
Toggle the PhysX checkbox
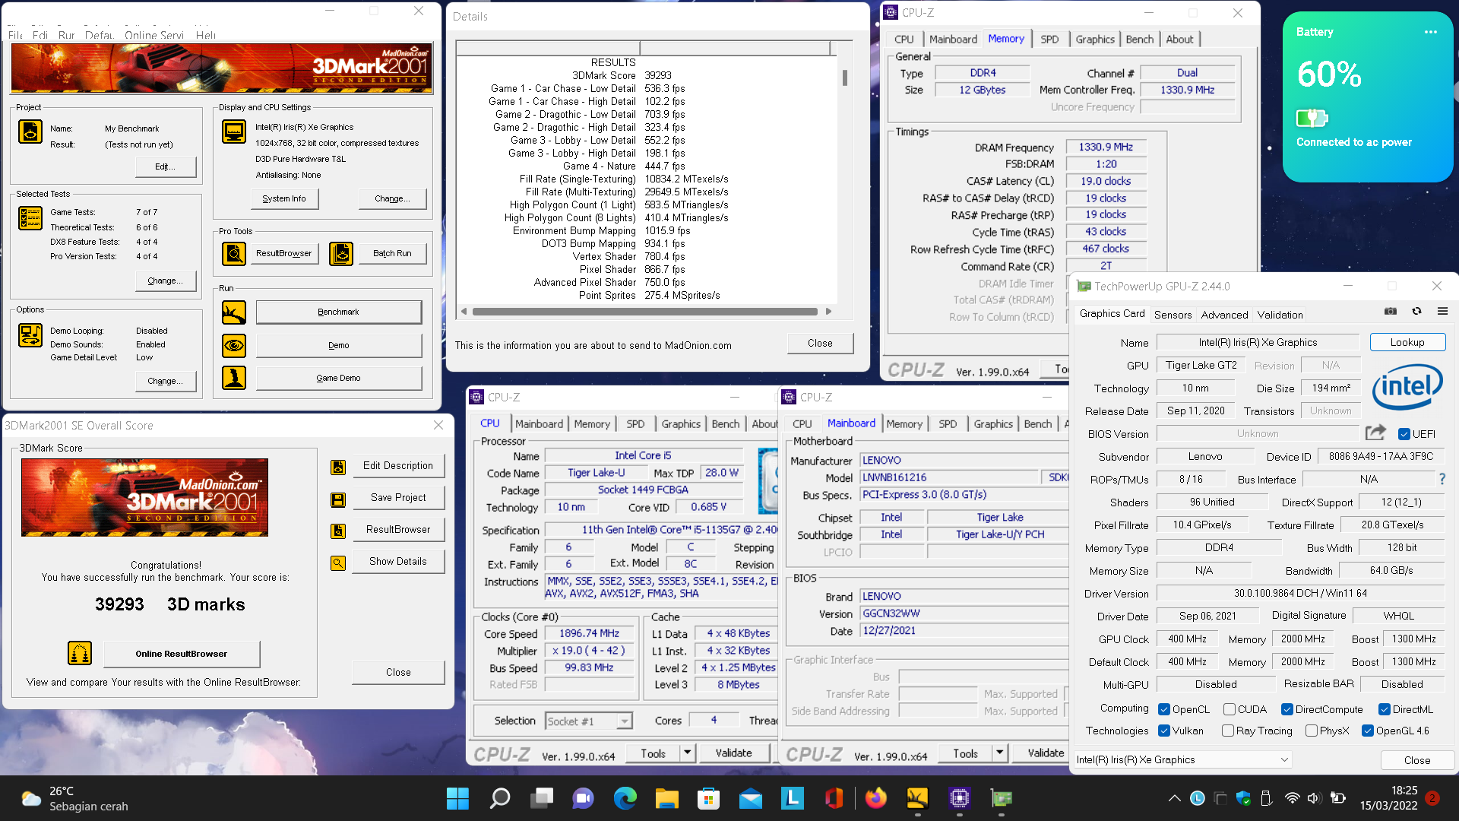(x=1312, y=731)
